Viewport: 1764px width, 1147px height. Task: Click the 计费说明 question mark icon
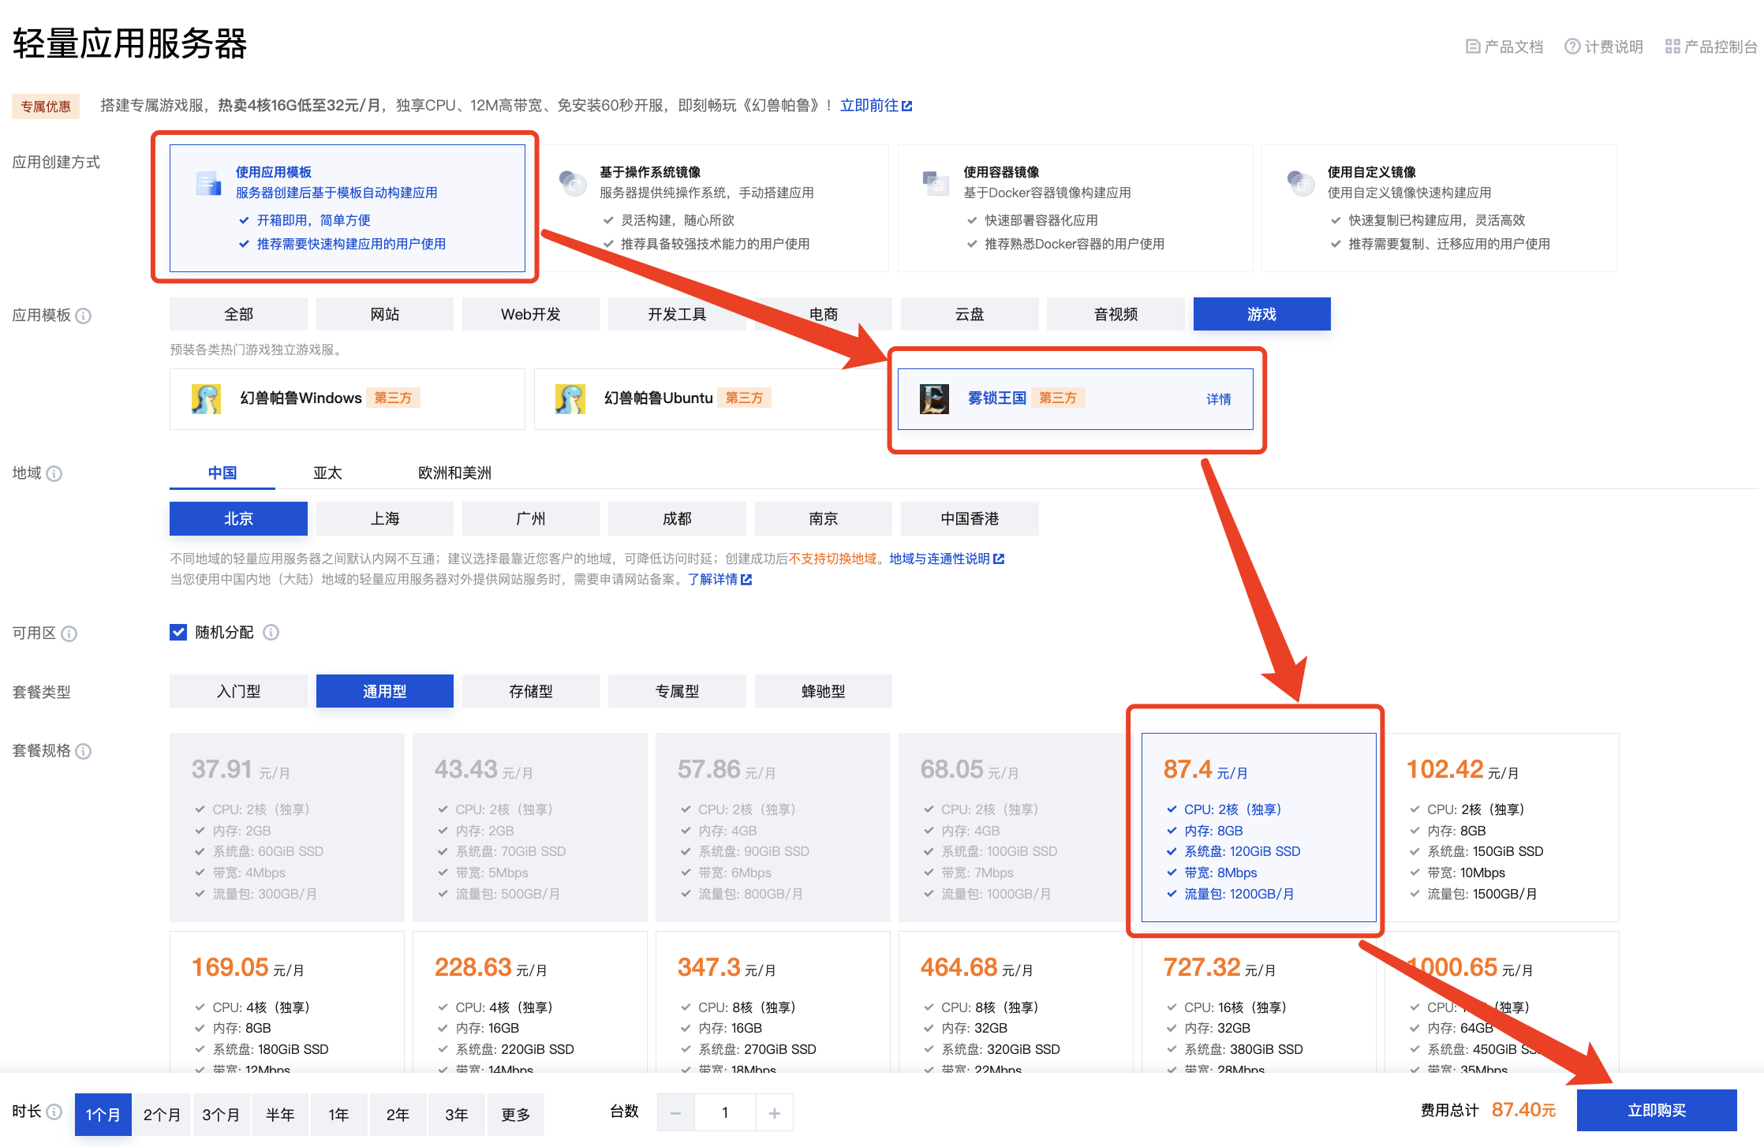(1572, 47)
